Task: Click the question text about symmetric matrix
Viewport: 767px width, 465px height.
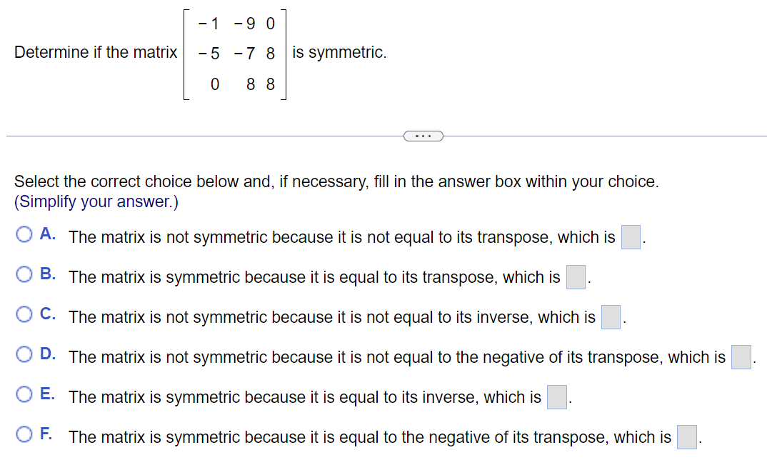Action: tap(94, 52)
